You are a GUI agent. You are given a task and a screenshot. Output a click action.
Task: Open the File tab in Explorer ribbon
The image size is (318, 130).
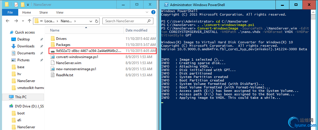click(x=10, y=12)
